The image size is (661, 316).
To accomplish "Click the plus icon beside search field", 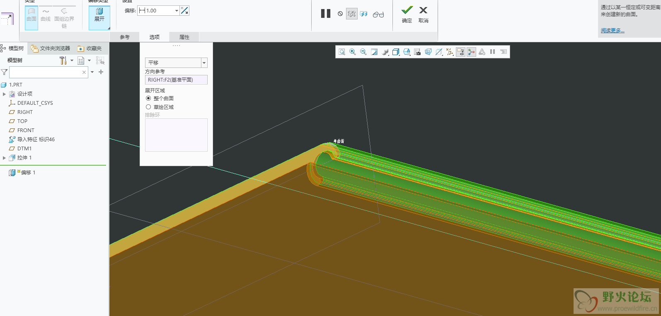I will [x=101, y=72].
